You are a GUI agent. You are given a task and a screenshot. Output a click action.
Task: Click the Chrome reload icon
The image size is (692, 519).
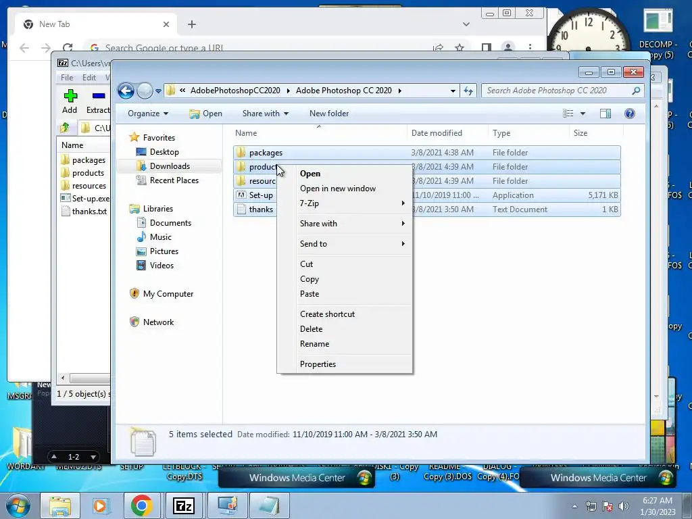(x=68, y=48)
